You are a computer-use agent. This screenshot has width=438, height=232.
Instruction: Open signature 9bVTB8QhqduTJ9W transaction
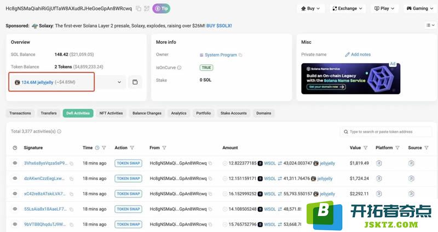[45, 224]
